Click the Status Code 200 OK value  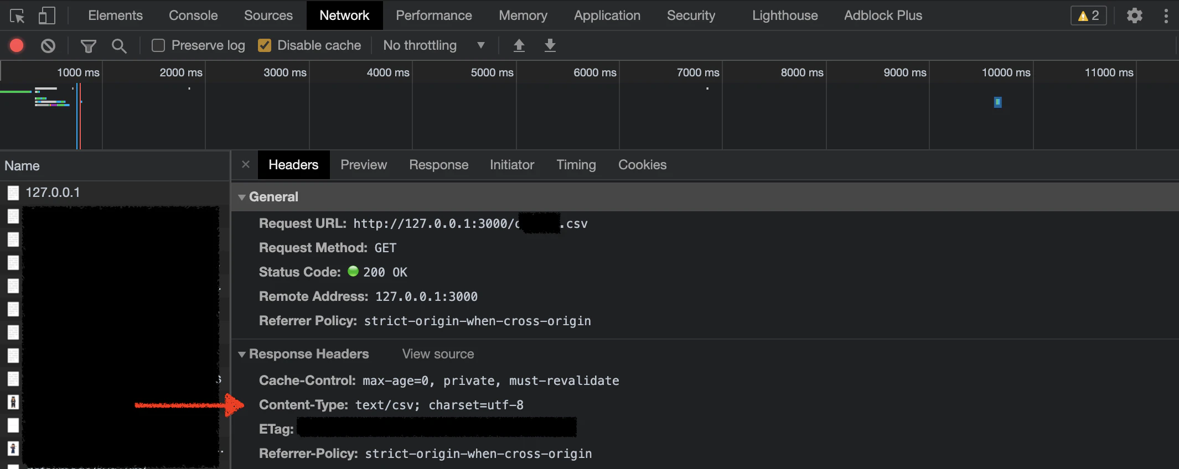click(385, 272)
